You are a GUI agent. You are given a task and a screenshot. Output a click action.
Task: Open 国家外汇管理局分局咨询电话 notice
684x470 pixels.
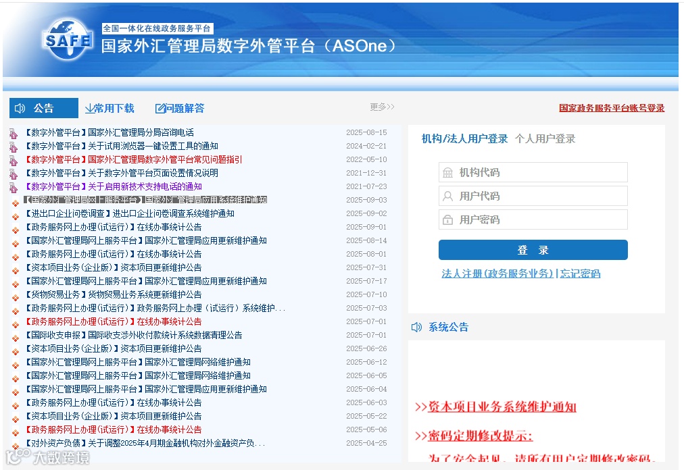[109, 132]
